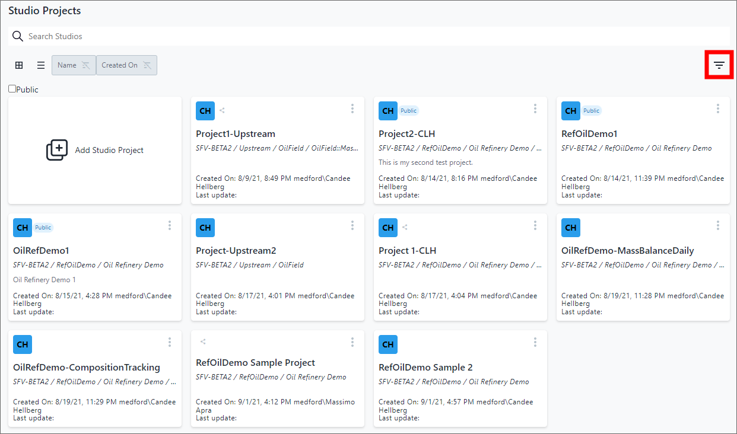The width and height of the screenshot is (737, 434).
Task: Open options menu for Project2-CLH card
Action: coord(535,108)
